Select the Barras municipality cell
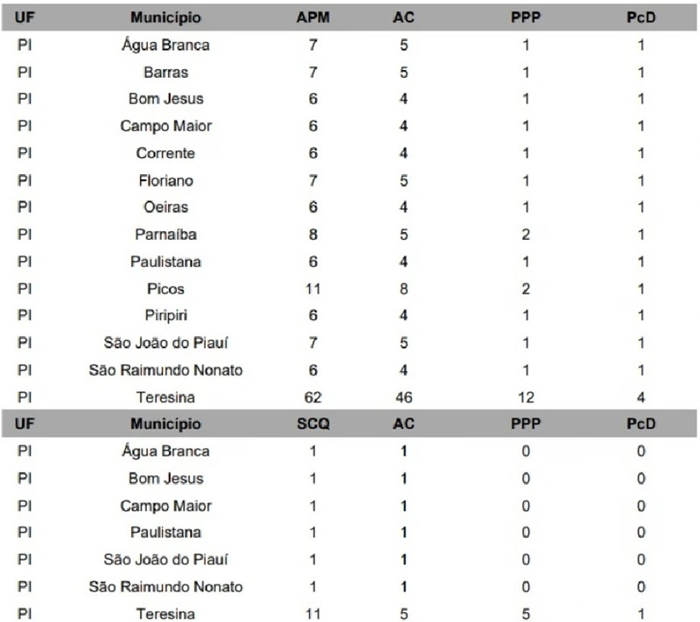Screen dimensions: 700x622 (x=165, y=72)
